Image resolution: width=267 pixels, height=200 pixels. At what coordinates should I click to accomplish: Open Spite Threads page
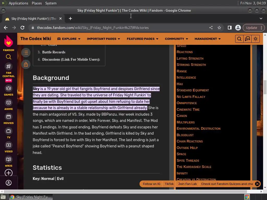188,160
